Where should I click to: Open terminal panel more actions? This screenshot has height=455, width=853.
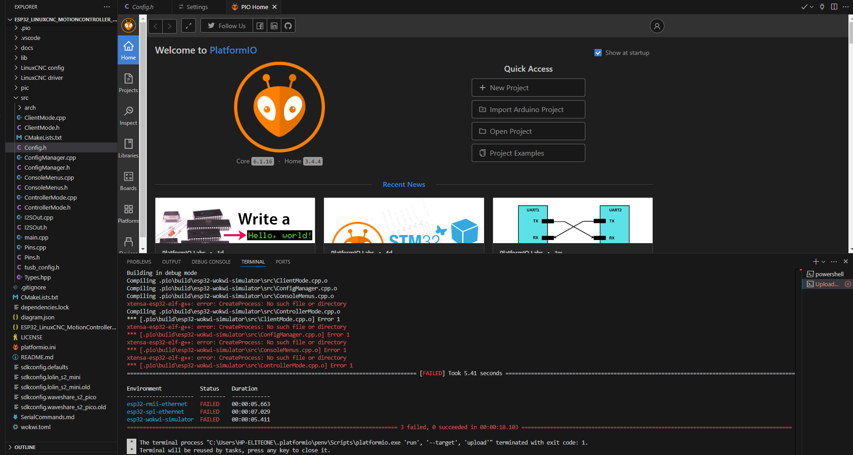click(834, 262)
